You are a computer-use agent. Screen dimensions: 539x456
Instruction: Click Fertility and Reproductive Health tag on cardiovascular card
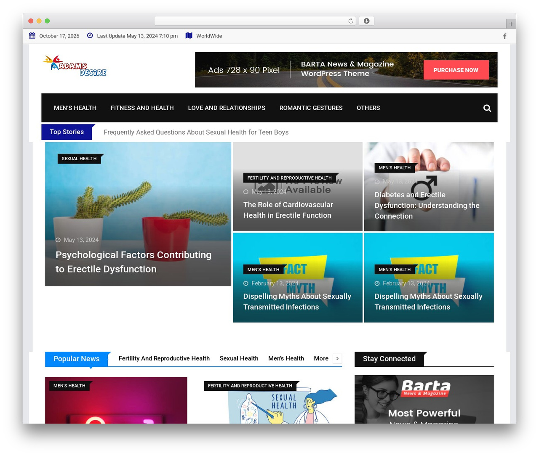[290, 178]
